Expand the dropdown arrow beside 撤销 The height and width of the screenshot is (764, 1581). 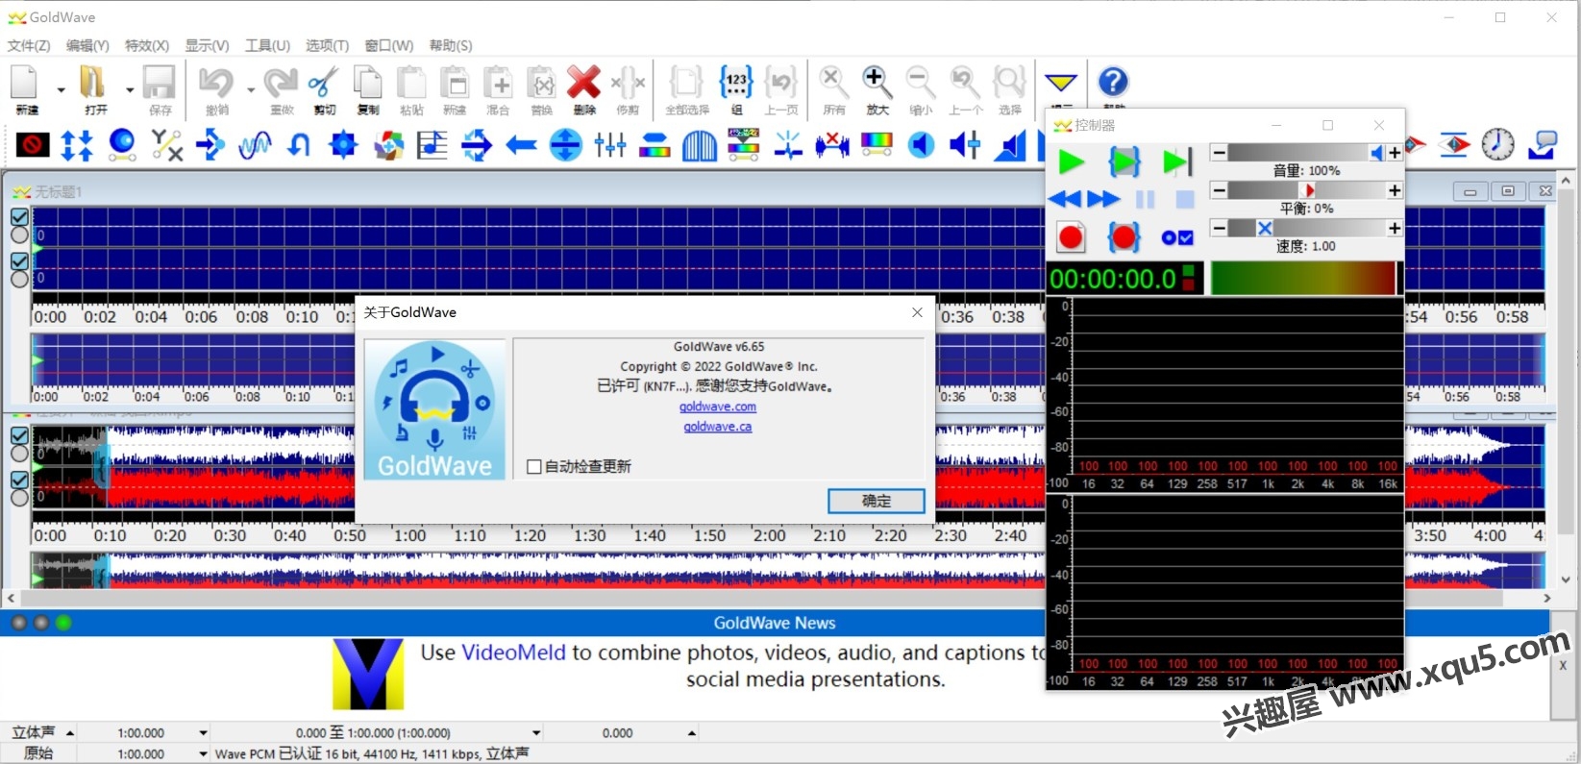[x=251, y=89]
